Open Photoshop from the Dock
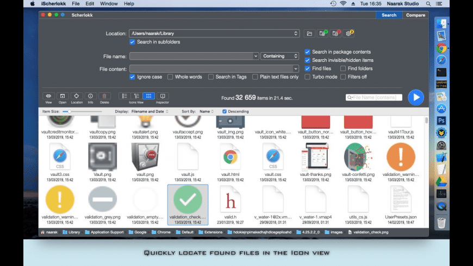Viewport: 473px width, 266px height. pyautogui.click(x=441, y=121)
